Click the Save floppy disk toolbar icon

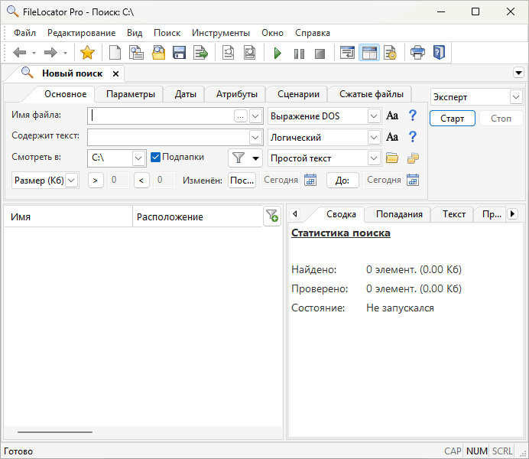pos(180,53)
